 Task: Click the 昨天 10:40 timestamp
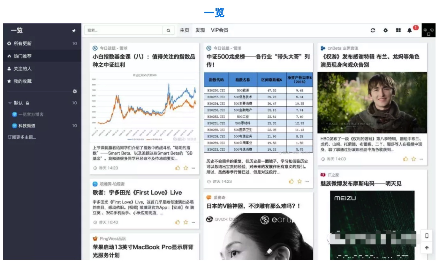pyautogui.click(x=108, y=222)
